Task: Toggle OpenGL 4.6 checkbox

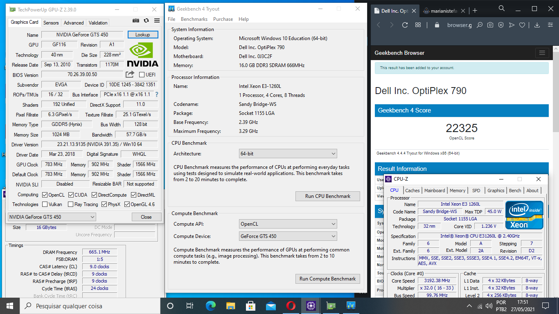Action: coord(127,204)
